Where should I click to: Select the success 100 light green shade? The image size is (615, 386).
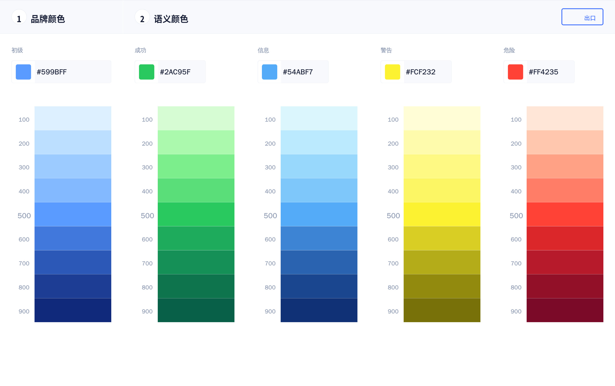pos(196,118)
